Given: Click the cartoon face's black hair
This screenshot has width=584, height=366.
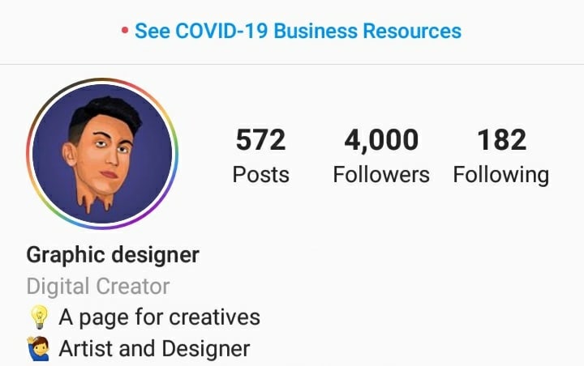Looking at the screenshot, I should [108, 112].
